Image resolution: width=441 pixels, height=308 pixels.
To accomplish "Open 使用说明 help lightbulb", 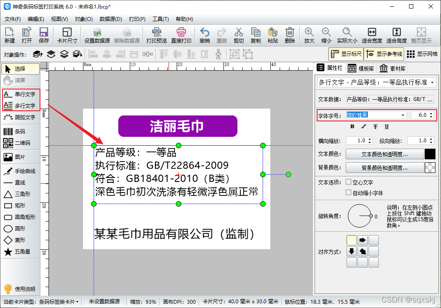I will [20, 289].
